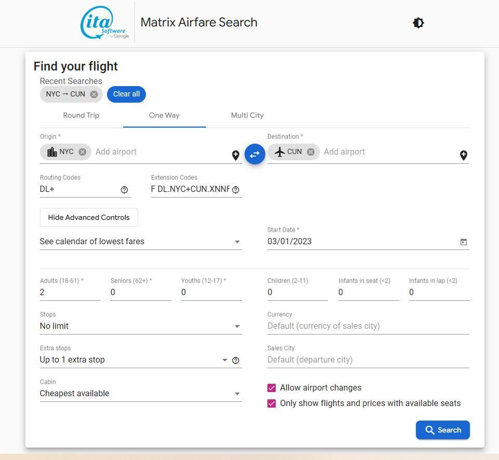Delete the NYC → CUN recent search
Viewport: 499px width, 460px height.
(93, 94)
